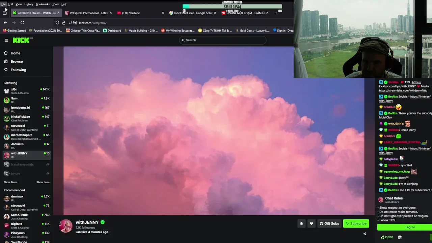Click the tracking protection shield icon
The height and width of the screenshot is (243, 432).
(x=57, y=23)
